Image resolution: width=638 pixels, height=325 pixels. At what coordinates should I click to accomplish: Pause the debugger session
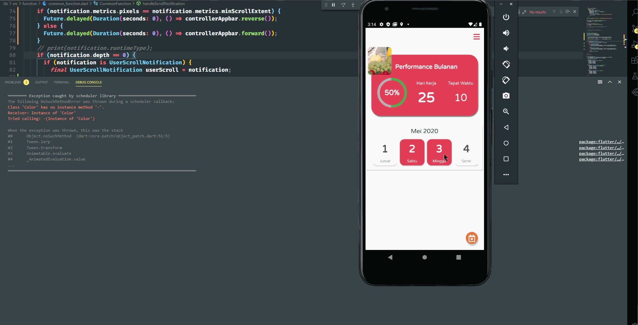coord(333,5)
